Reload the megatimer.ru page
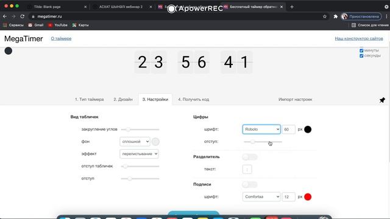 22,16
